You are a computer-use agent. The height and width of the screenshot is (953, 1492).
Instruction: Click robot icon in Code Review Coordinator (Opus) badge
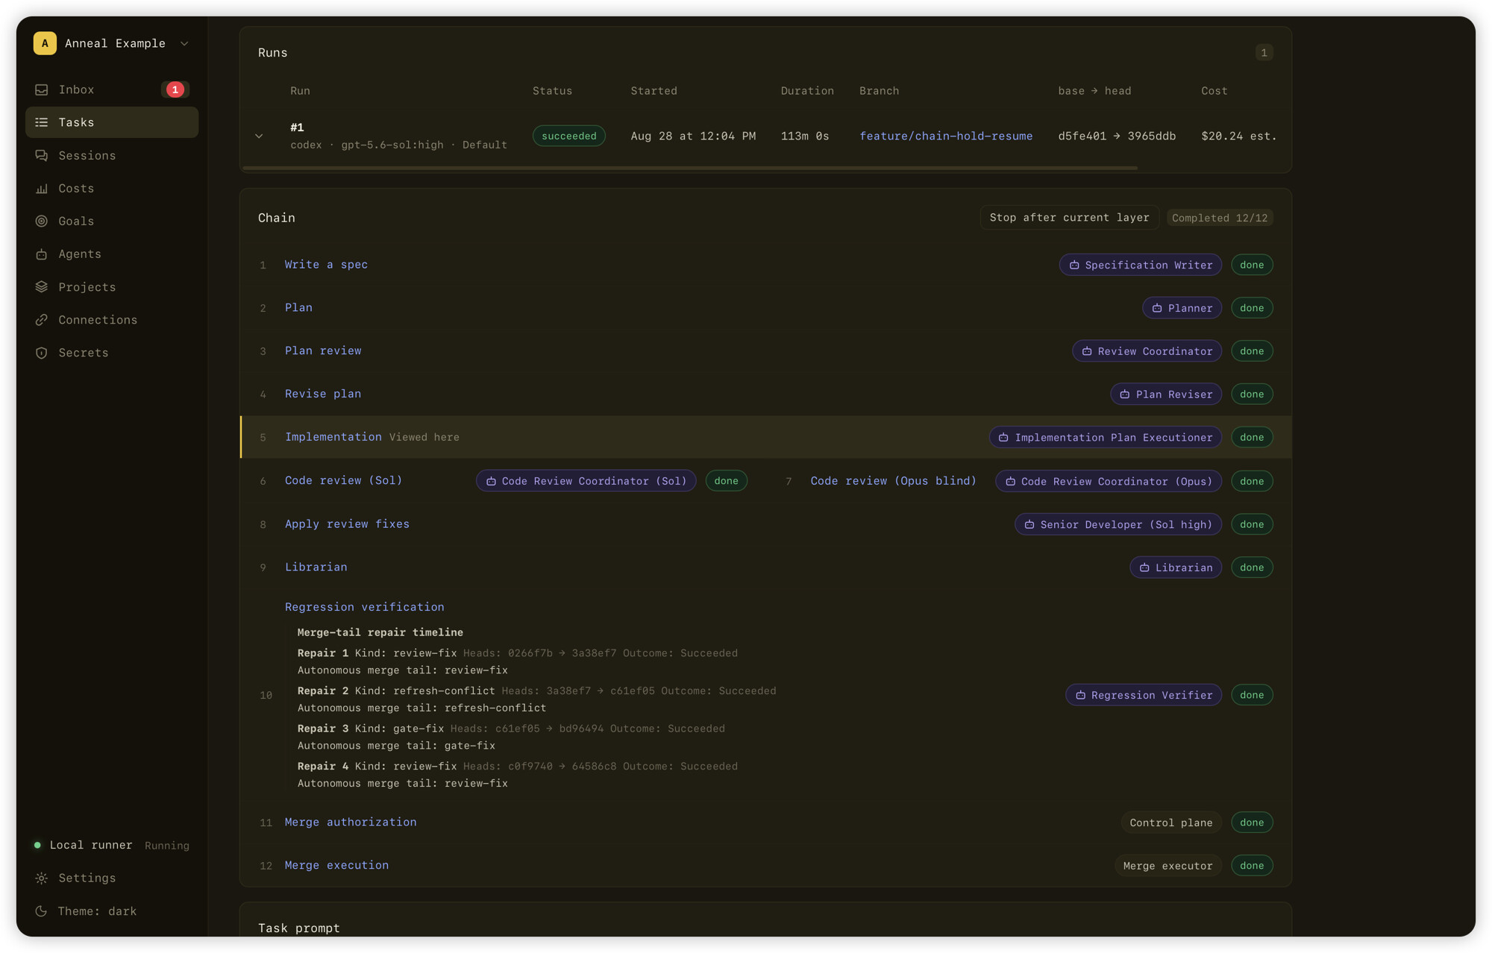(x=1010, y=481)
